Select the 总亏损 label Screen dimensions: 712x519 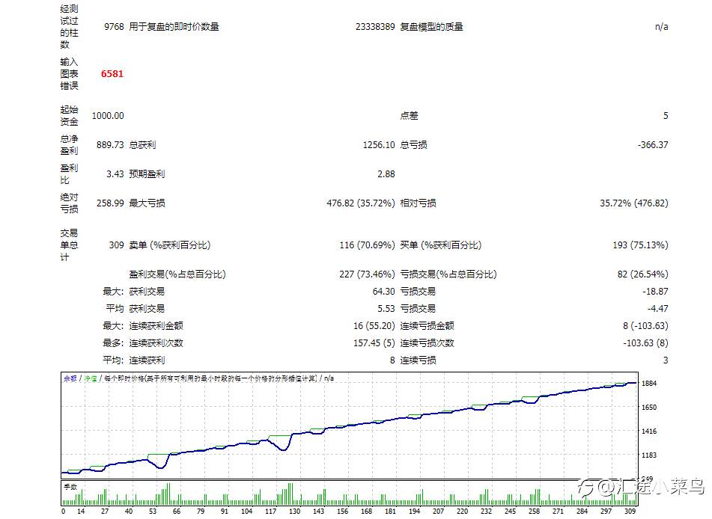(x=414, y=145)
